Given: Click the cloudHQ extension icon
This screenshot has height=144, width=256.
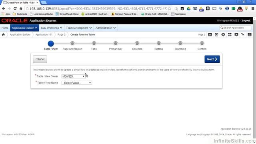Looking at the screenshot, I should (195, 8).
